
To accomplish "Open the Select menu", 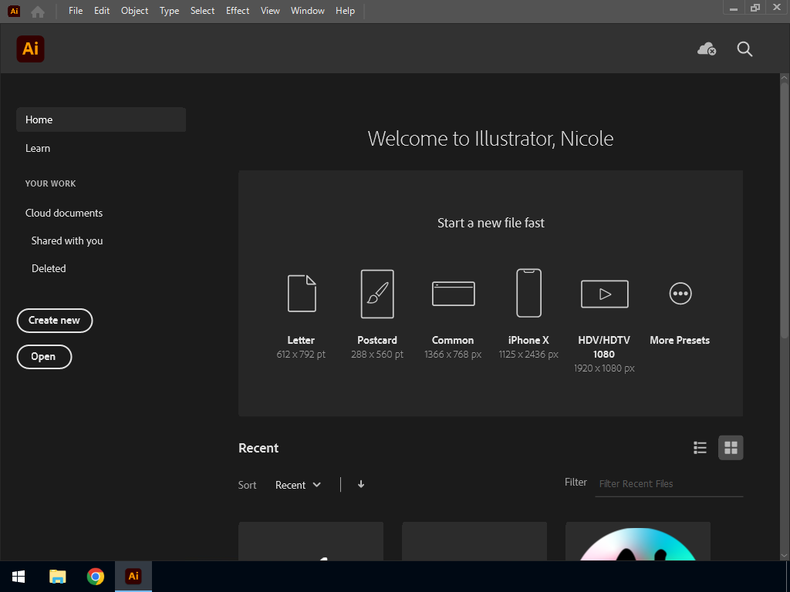I will tap(203, 11).
